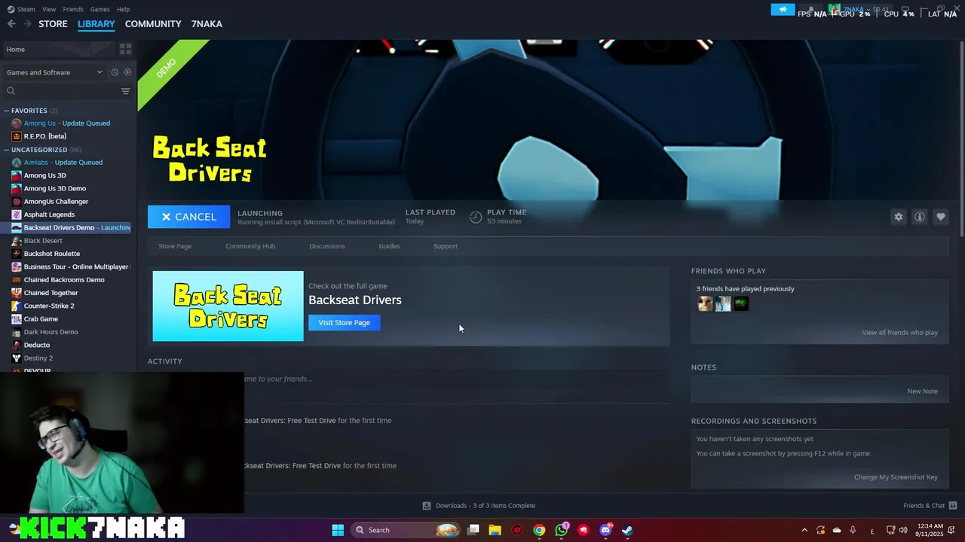Open Downloads status icon
Screen dimensions: 965x542
click(427, 506)
